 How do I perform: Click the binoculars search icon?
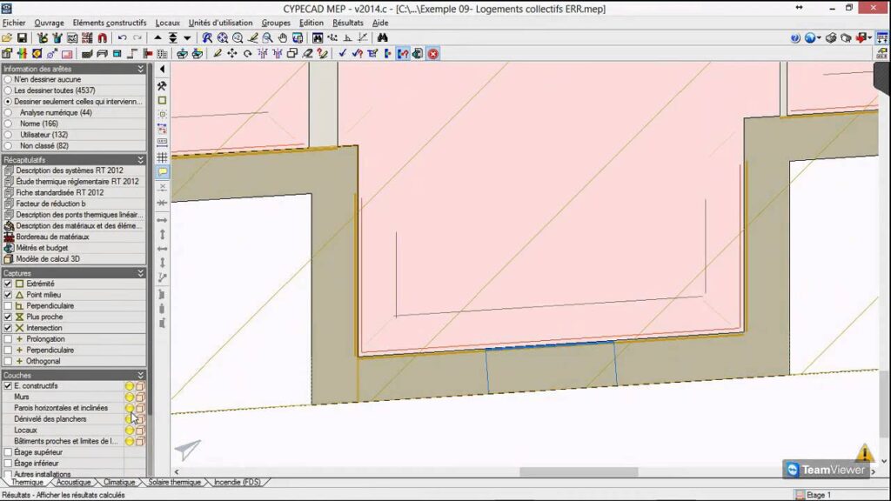384,38
